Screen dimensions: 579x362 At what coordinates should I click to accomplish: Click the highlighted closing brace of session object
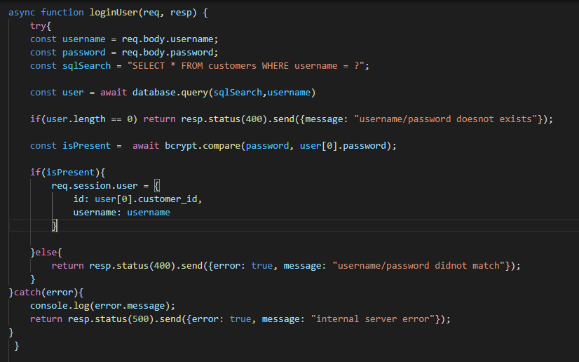55,226
